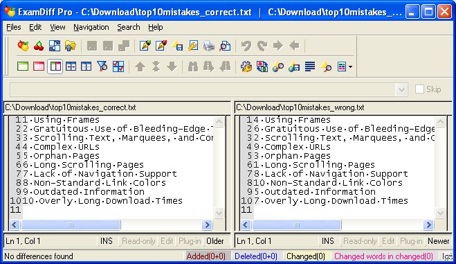Screen dimensions: 456x264
Task: Click the yellow triangle with magnifier icon
Action: [326, 67]
